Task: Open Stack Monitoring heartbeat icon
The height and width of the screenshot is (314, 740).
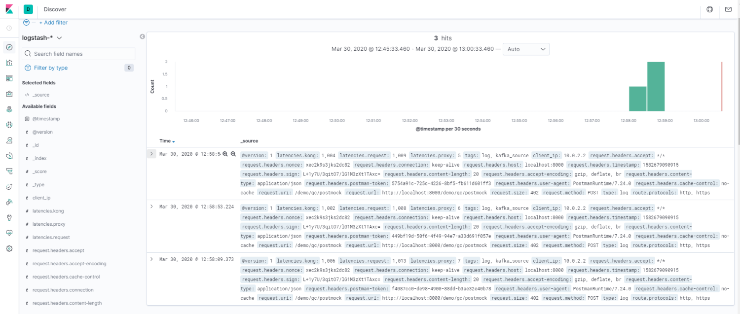Action: click(x=9, y=233)
